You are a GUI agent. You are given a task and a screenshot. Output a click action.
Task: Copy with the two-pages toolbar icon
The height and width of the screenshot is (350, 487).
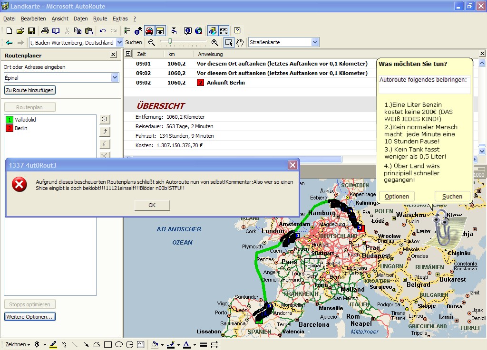coord(78,31)
